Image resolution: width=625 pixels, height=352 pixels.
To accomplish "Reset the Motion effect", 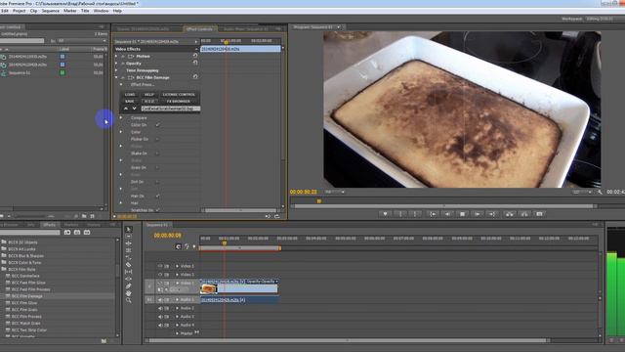I will coord(195,56).
